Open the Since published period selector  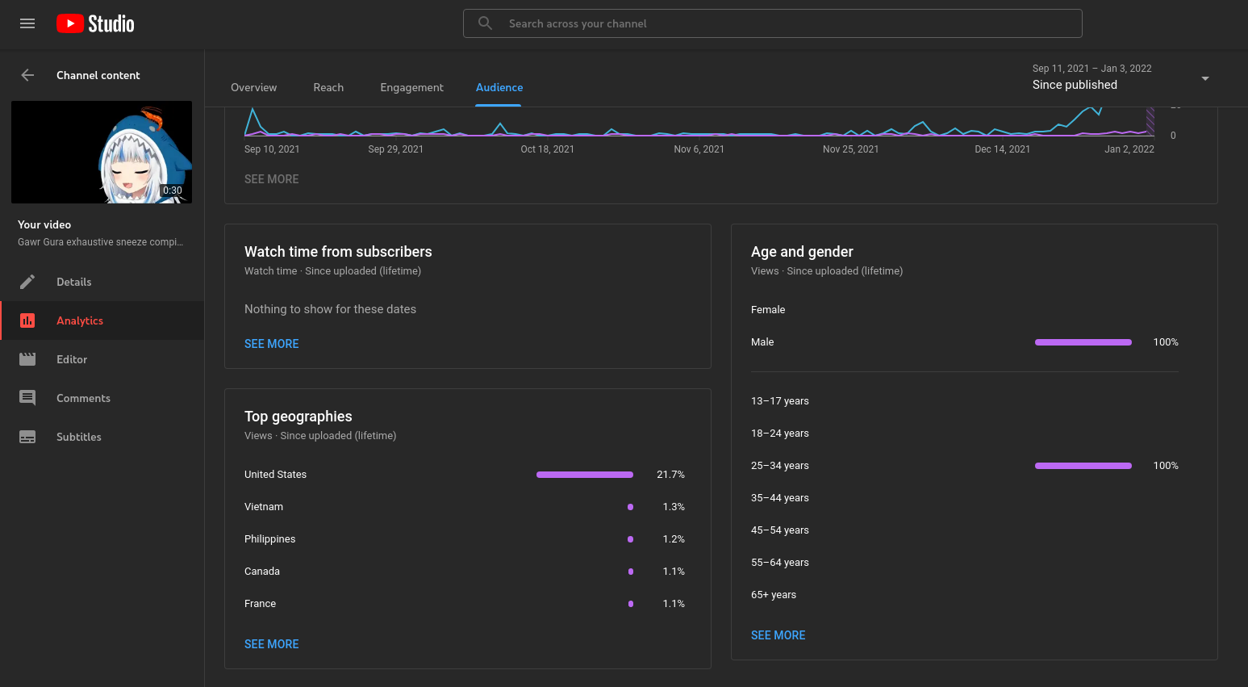click(1075, 85)
